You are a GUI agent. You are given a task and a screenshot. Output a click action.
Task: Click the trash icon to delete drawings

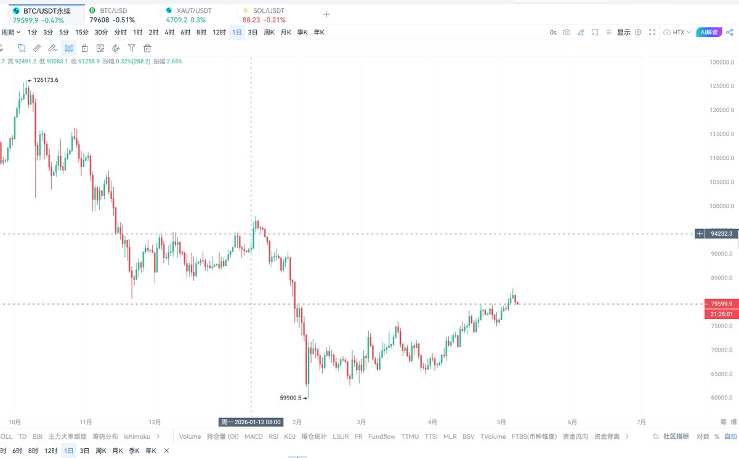pos(147,48)
